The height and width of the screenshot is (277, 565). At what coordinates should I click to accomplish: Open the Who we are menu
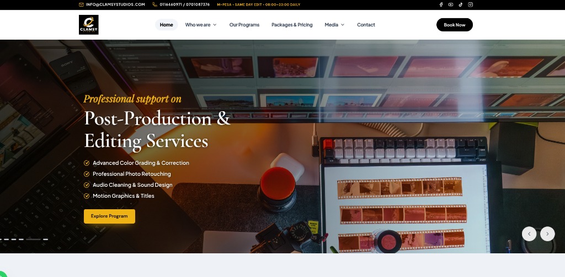[198, 25]
